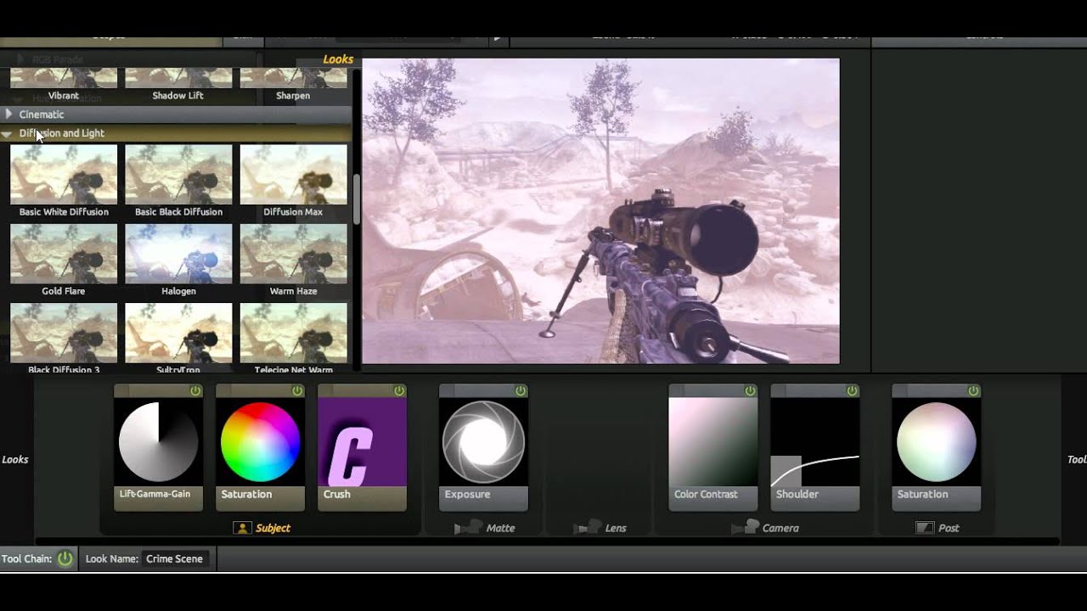Toggle power on the Subject Saturation tool
This screenshot has height=611, width=1087.
point(297,391)
